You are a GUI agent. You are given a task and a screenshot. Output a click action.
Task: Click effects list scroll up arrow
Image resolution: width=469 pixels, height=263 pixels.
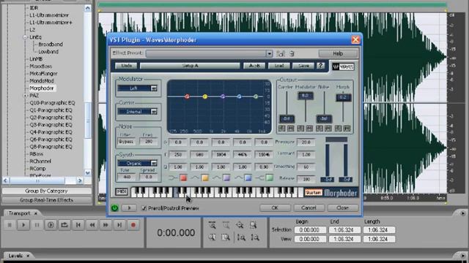[x=87, y=8]
